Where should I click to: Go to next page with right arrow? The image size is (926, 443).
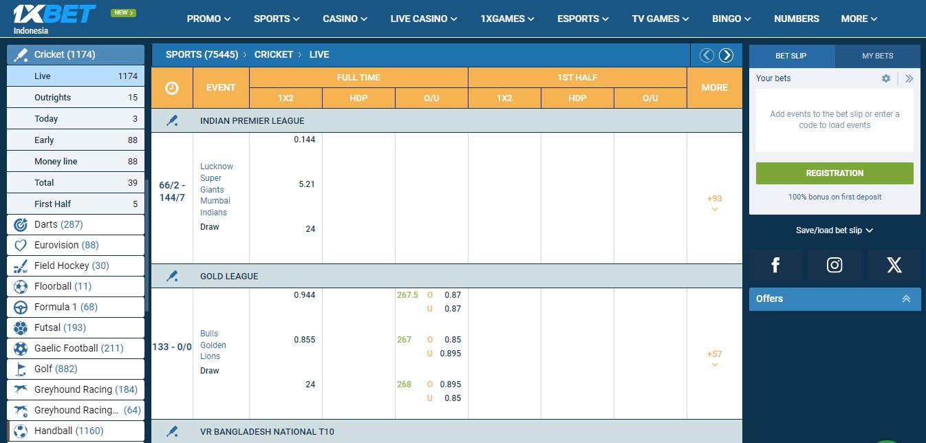point(726,55)
